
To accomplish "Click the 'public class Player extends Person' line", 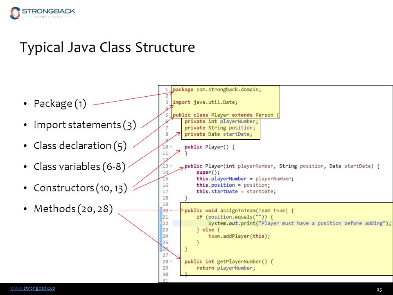I will pos(226,115).
